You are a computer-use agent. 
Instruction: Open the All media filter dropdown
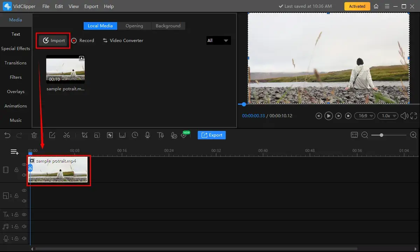(x=218, y=41)
